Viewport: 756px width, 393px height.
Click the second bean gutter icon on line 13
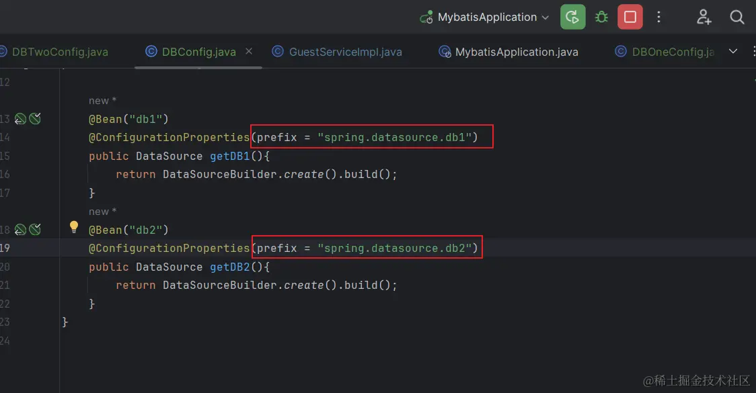pyautogui.click(x=35, y=118)
